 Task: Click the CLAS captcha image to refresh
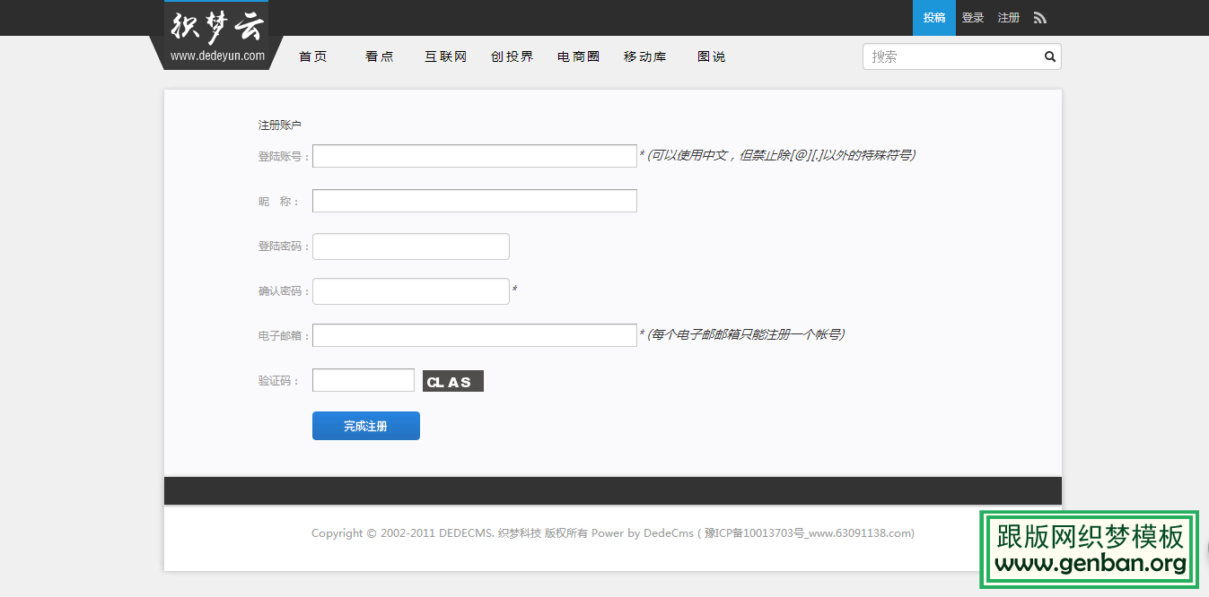(x=452, y=380)
